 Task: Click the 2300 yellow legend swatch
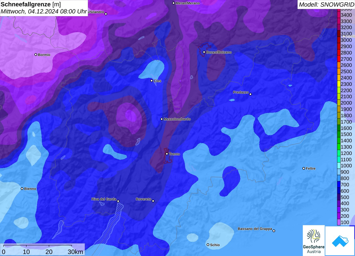tap(339, 84)
